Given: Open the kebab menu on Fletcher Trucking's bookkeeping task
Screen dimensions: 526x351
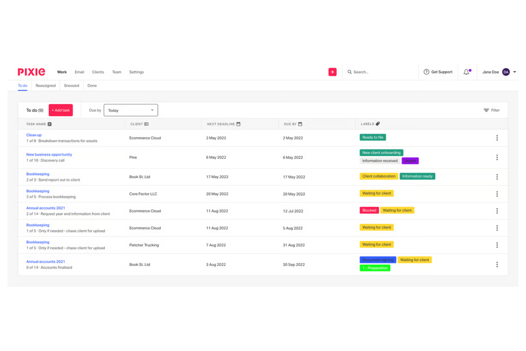Looking at the screenshot, I should (497, 245).
